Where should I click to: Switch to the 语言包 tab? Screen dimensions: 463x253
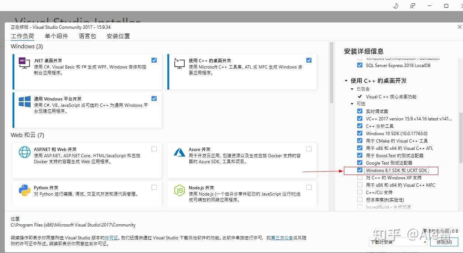87,36
